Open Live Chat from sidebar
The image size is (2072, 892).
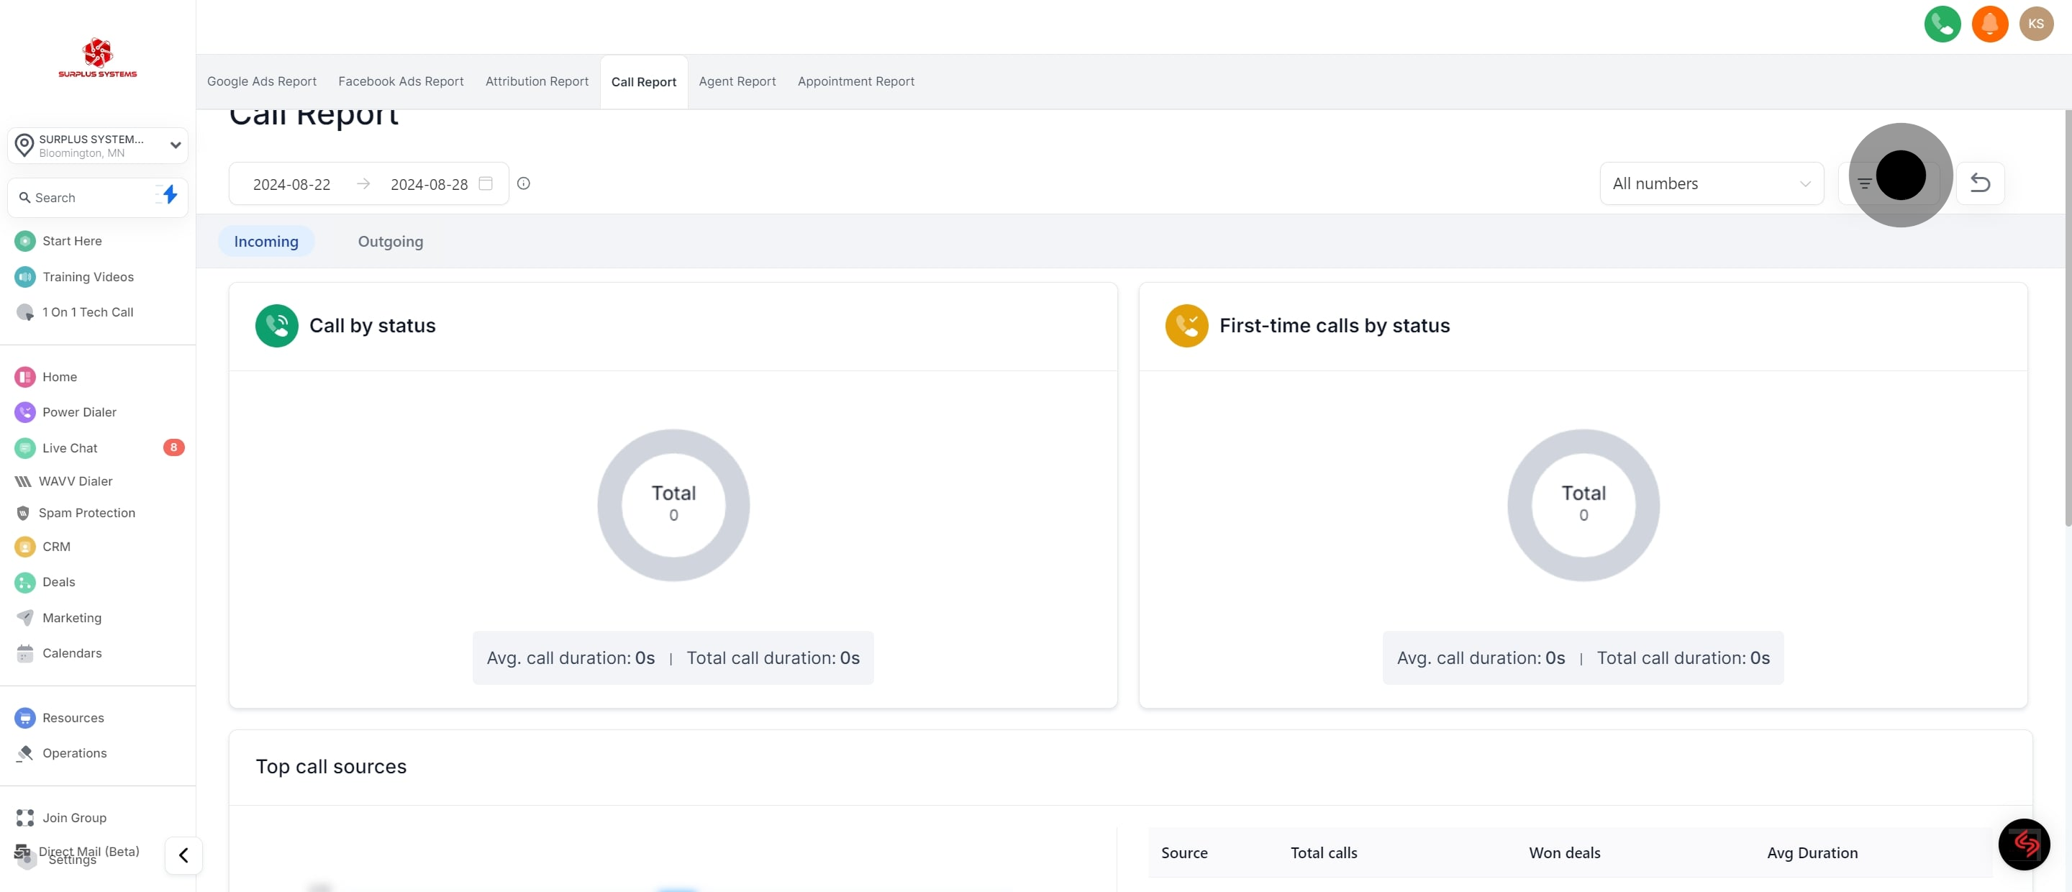pyautogui.click(x=70, y=448)
